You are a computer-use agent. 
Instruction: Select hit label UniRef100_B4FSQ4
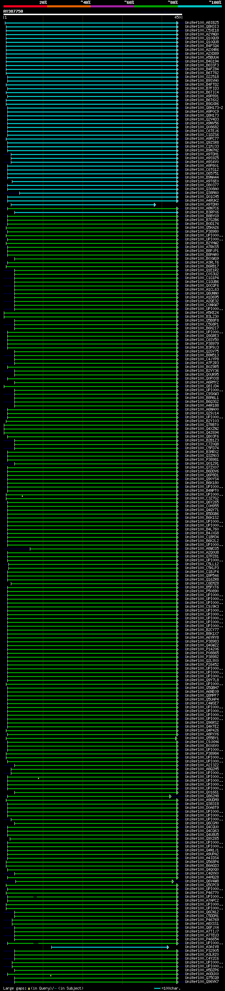[x=202, y=46]
